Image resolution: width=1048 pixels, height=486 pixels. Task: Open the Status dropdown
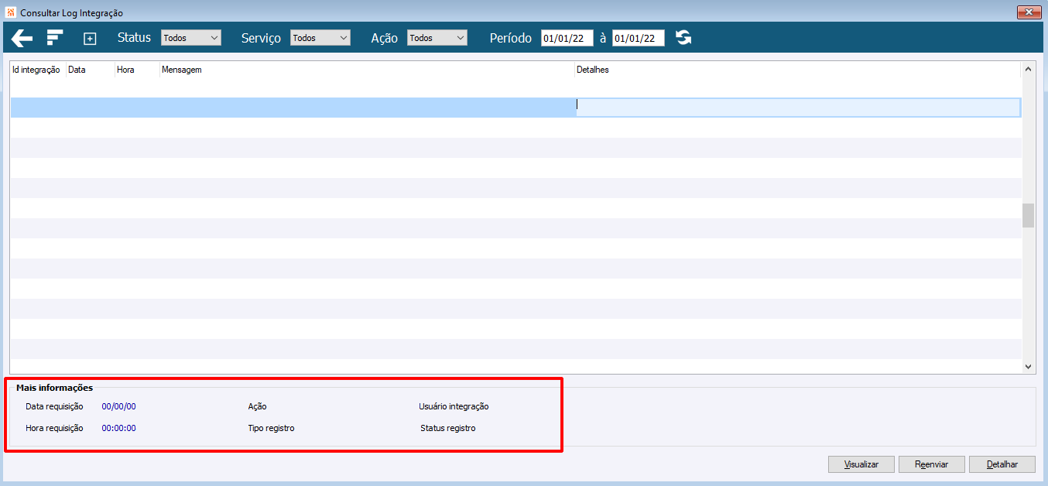[x=191, y=38]
